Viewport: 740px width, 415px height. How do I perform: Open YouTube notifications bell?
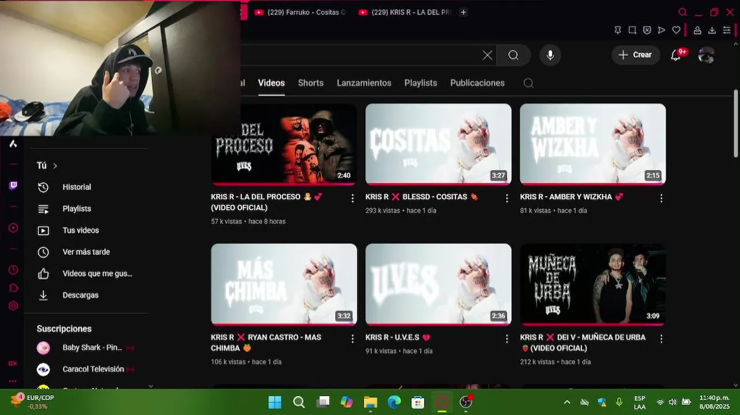[x=676, y=55]
